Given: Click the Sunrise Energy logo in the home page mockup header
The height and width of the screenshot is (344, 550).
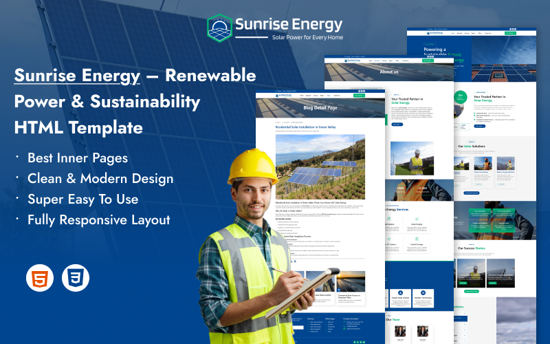Looking at the screenshot, I should pyautogui.click(x=434, y=33).
